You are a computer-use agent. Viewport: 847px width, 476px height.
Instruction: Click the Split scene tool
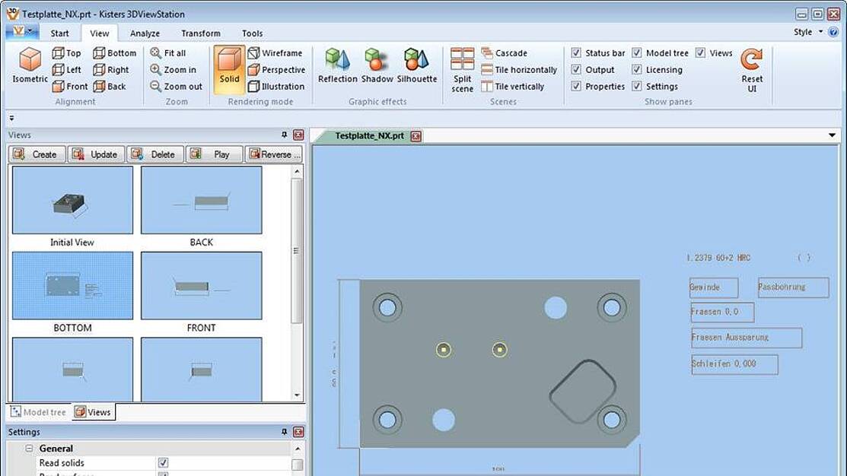point(463,70)
